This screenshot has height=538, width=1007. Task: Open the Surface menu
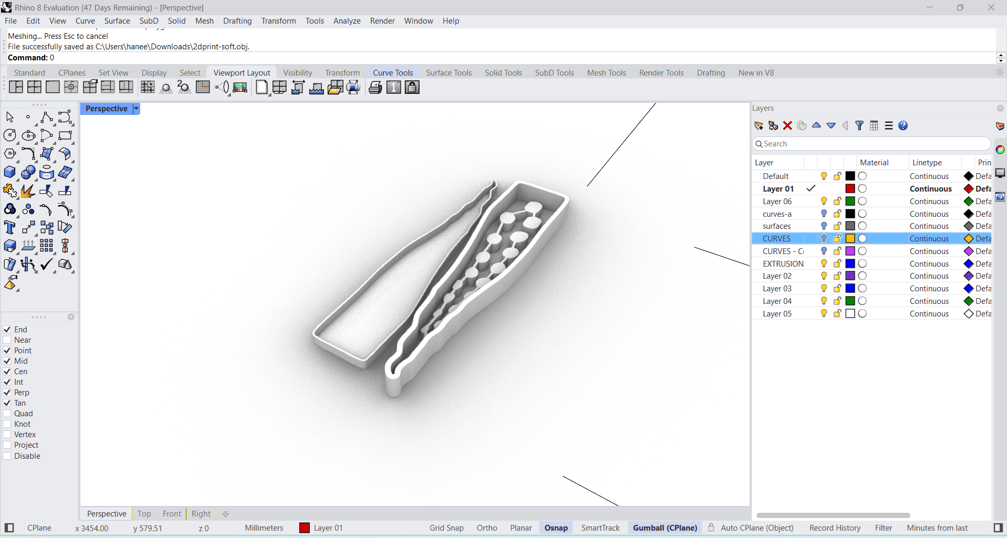117,21
